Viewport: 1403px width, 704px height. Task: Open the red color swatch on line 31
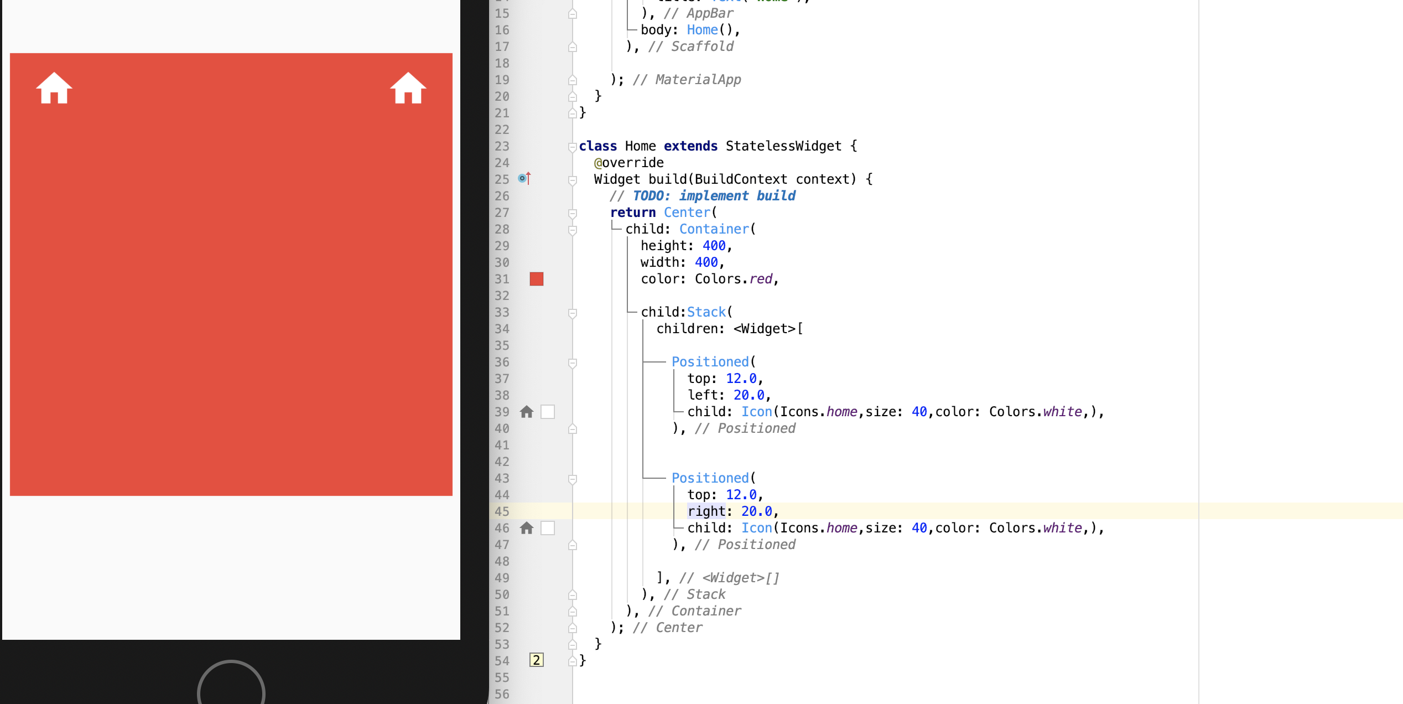coord(536,279)
